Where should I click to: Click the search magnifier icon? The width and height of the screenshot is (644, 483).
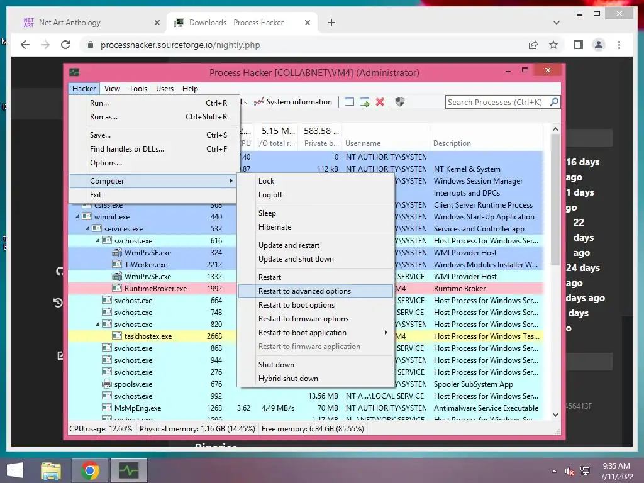(x=554, y=101)
